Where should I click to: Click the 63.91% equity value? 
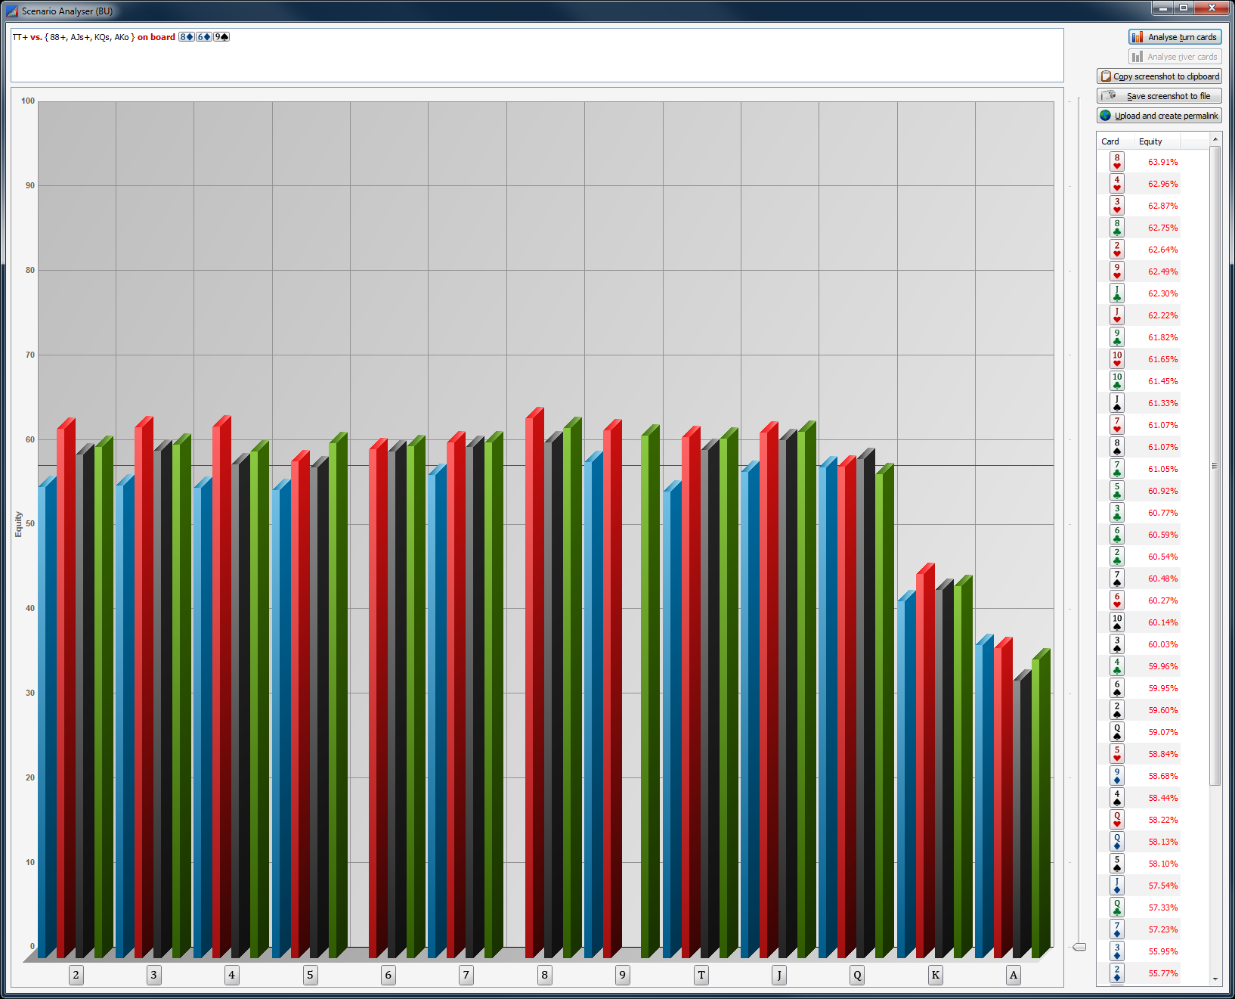1163,162
